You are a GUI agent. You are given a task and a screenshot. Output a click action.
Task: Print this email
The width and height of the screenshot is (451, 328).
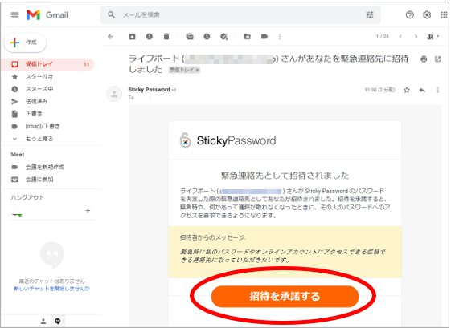[424, 59]
